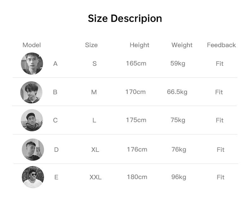This screenshot has width=250, height=211.
Task: Click the Feedback column header
Action: click(x=221, y=45)
